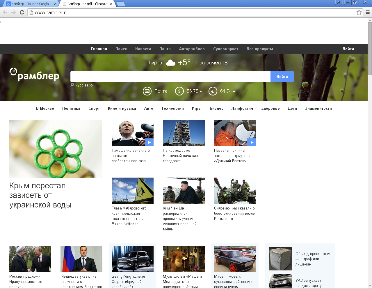The image size is (372, 289).
Task: Open the Почта top navigation item
Action: pos(165,49)
